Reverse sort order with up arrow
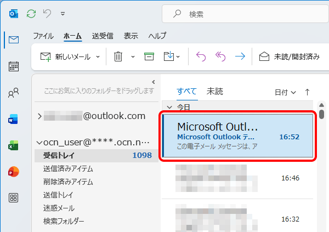This screenshot has height=232, width=329. point(307,92)
